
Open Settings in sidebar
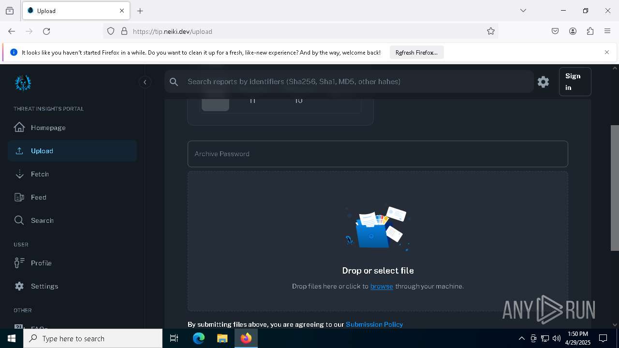[x=72, y=286]
